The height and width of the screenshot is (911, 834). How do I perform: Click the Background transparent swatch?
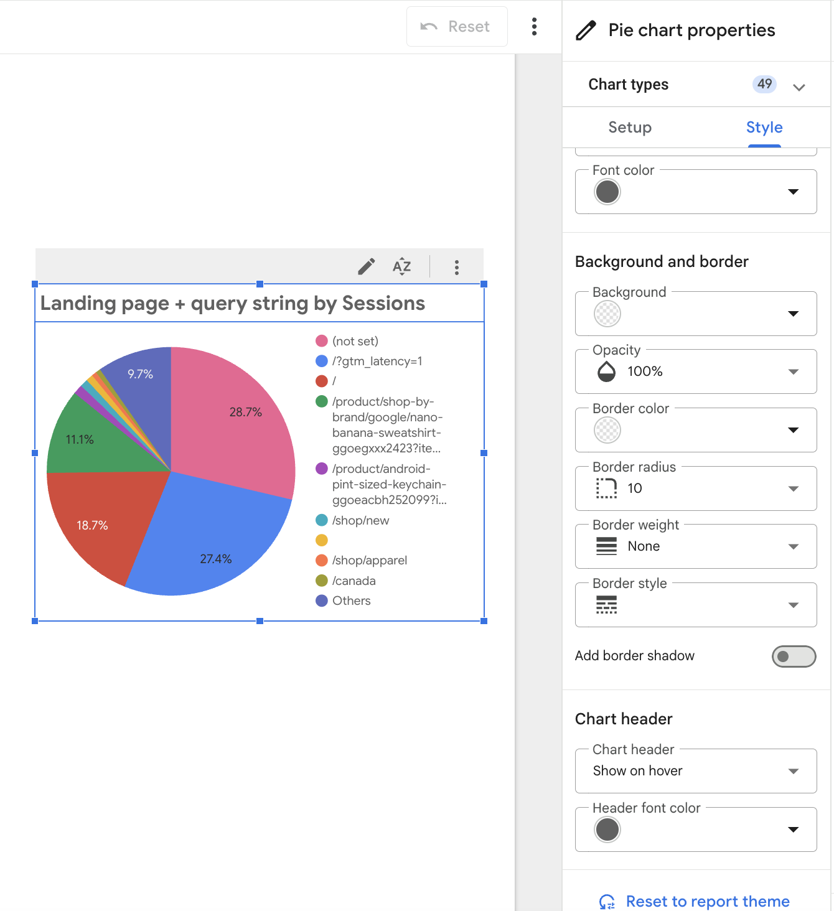(607, 314)
